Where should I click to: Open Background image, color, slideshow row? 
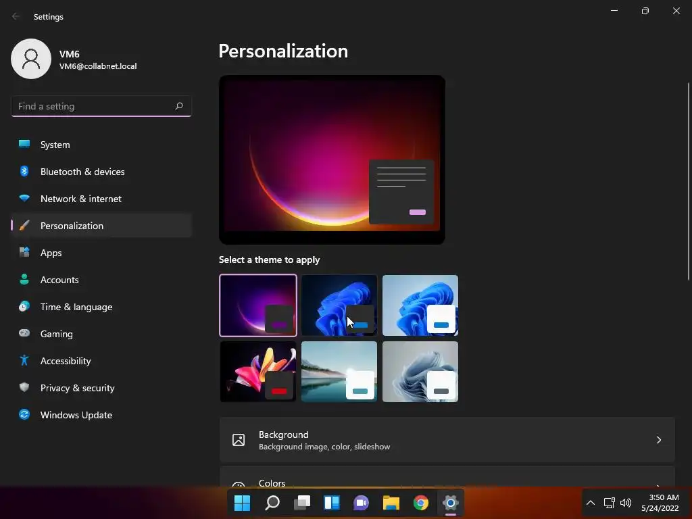click(447, 440)
